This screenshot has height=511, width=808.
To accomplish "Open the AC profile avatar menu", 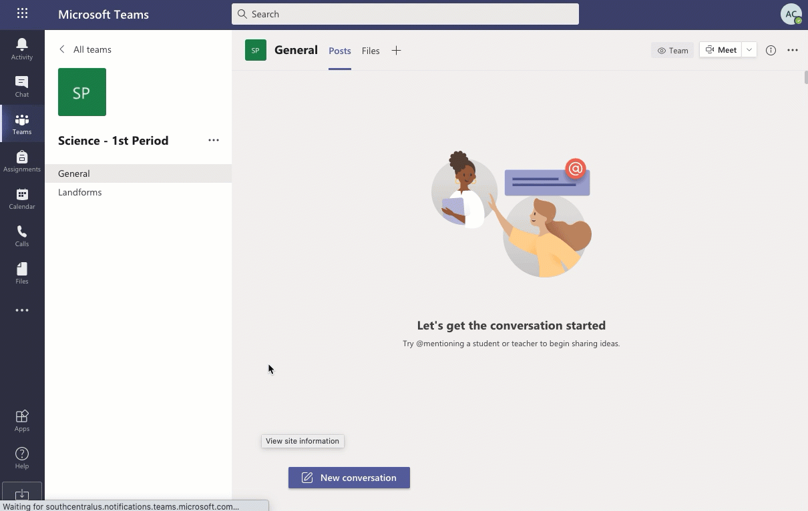I will coord(791,14).
